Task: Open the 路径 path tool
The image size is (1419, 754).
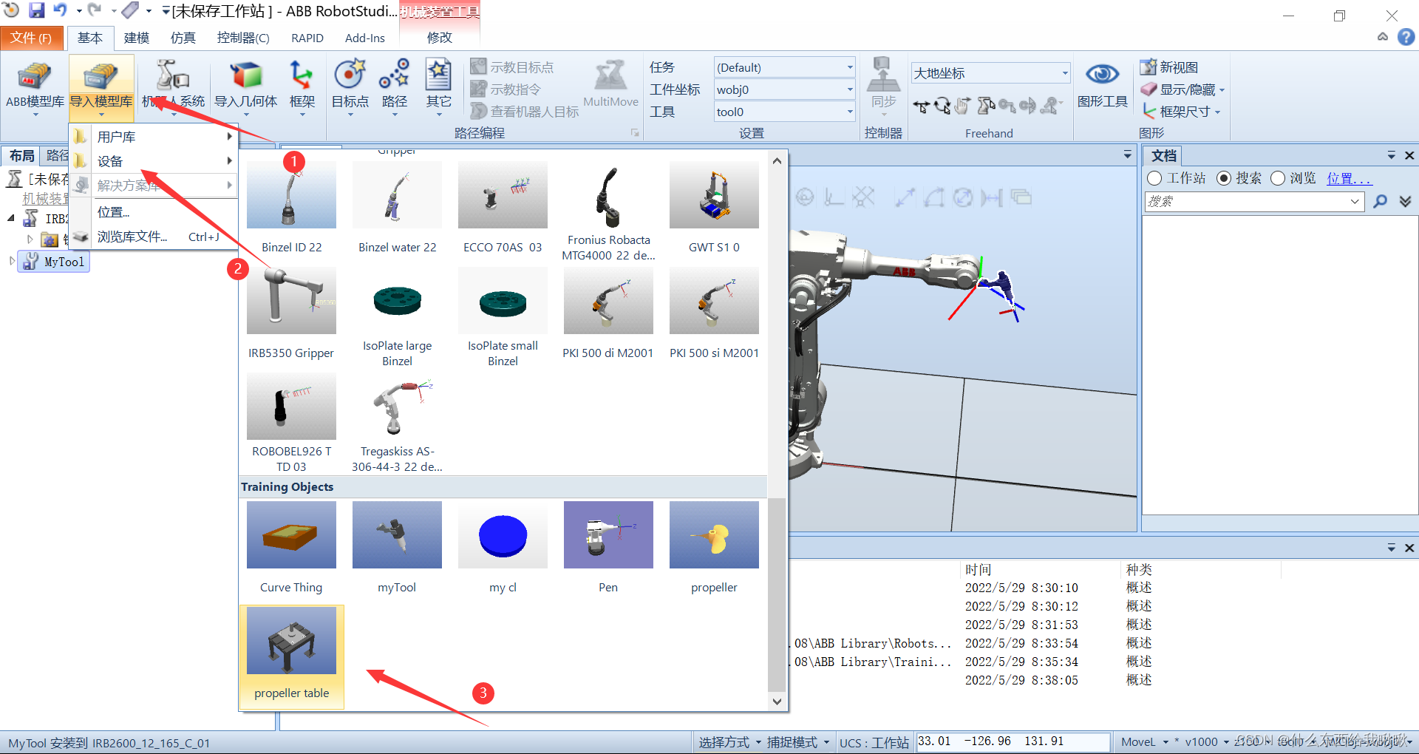Action: click(394, 87)
